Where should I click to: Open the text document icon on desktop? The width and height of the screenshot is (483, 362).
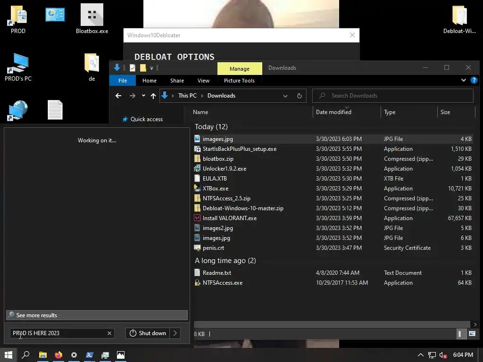(55, 110)
